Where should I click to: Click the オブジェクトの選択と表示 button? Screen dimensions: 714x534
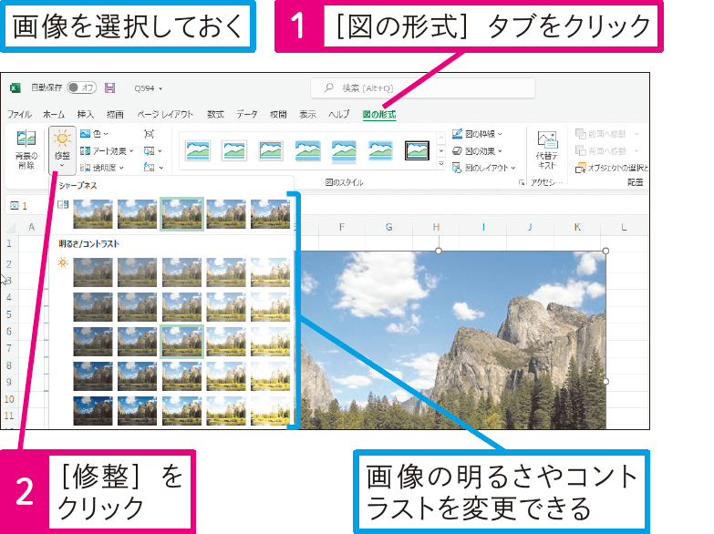(x=612, y=168)
